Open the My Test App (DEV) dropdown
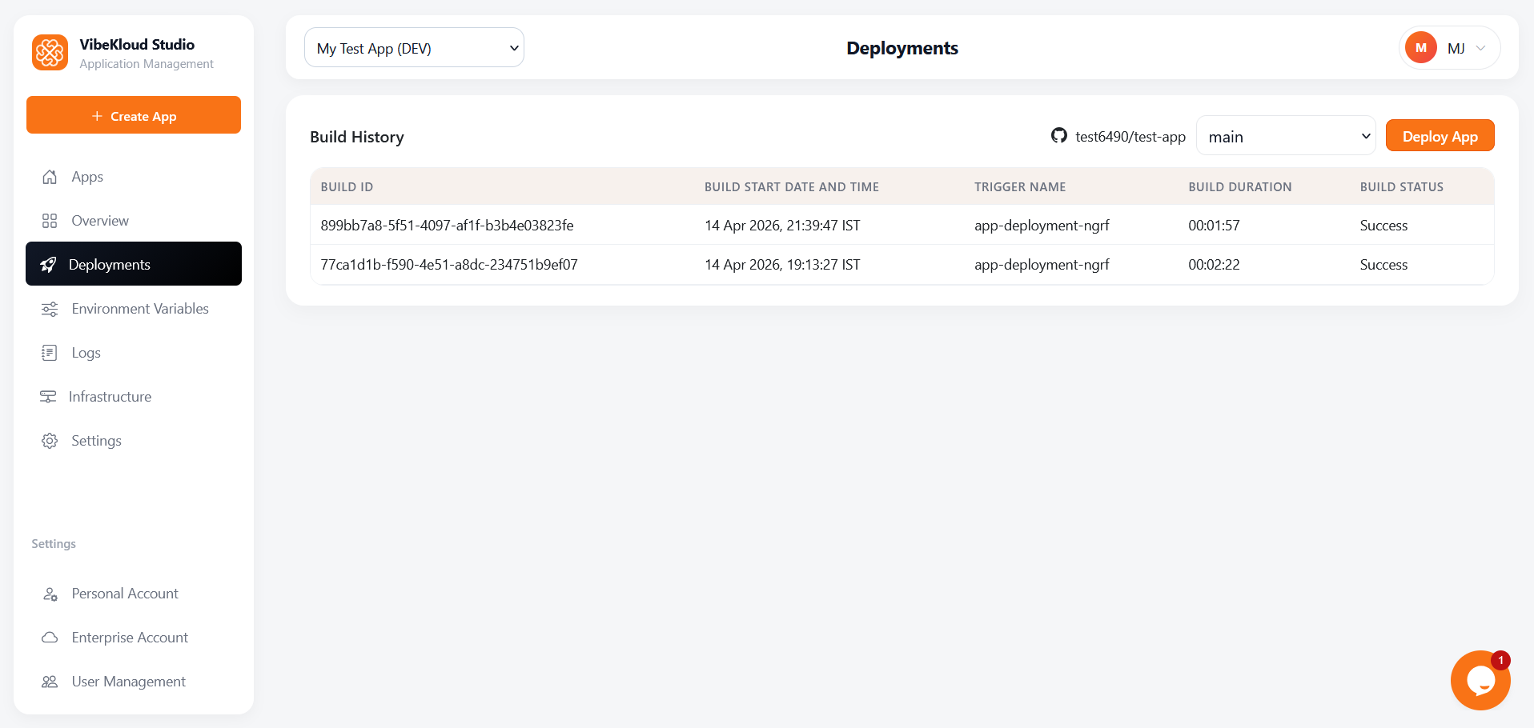1534x728 pixels. (x=414, y=48)
